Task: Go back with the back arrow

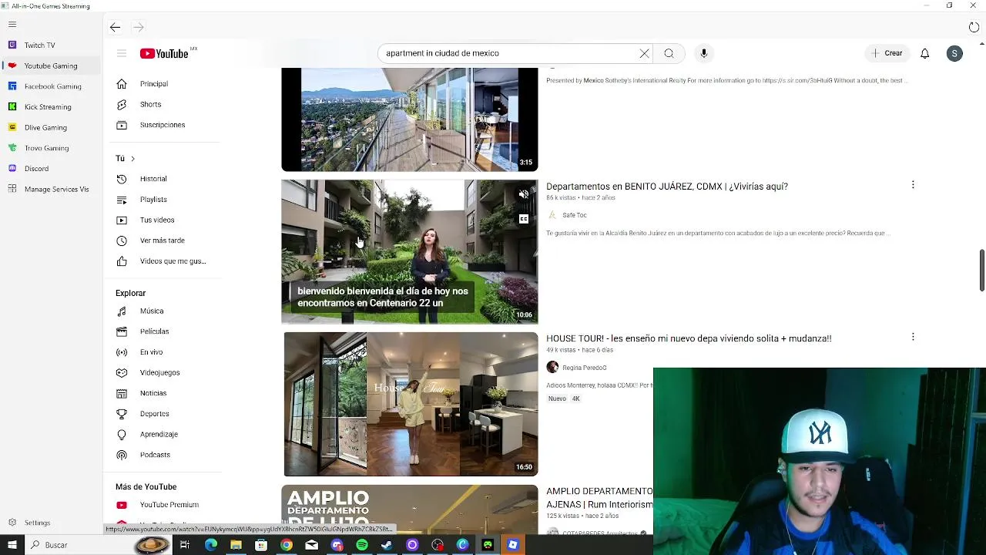Action: click(115, 27)
